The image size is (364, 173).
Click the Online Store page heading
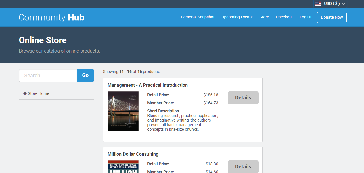[x=43, y=40]
